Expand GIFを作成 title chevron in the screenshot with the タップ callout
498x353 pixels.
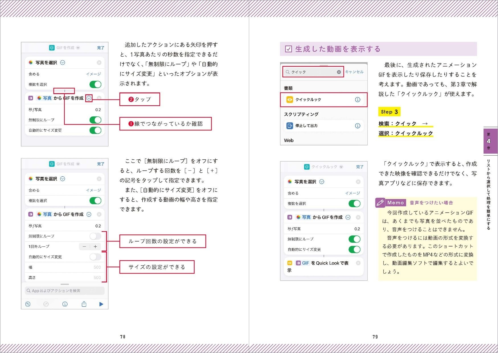78,48
